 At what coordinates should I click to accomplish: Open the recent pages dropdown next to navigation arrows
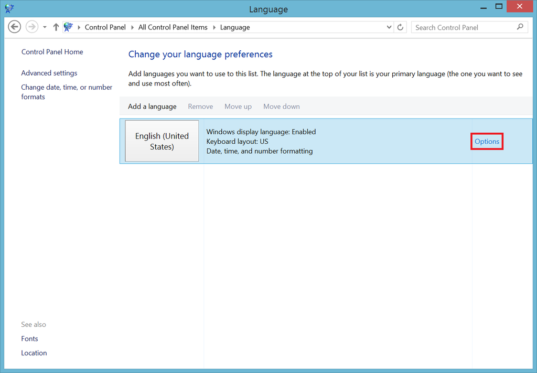point(44,27)
